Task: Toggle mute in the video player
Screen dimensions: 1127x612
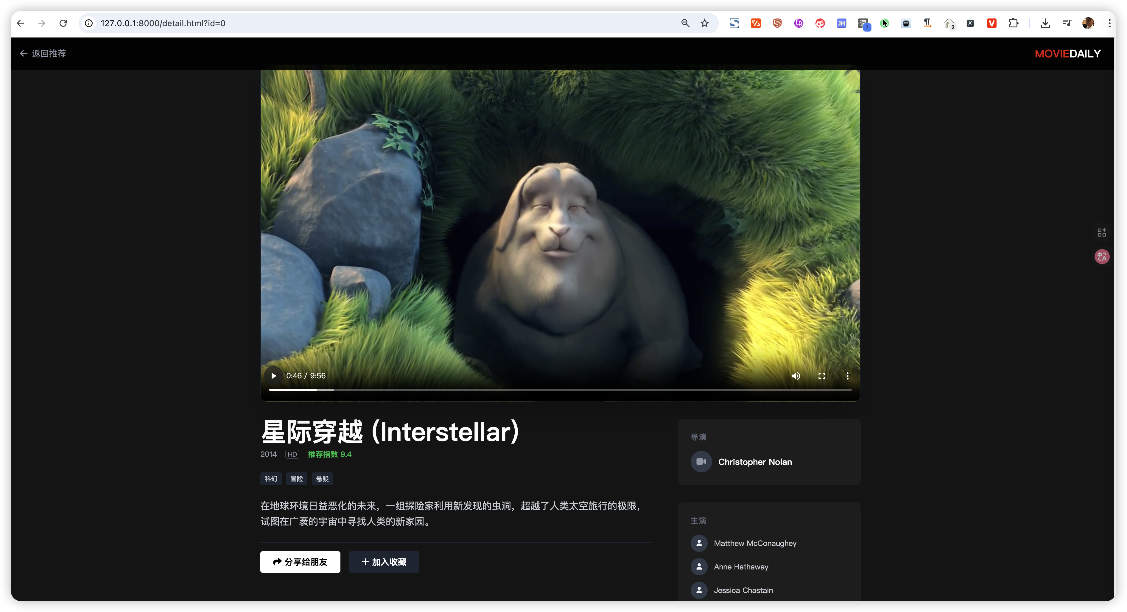Action: pos(796,376)
